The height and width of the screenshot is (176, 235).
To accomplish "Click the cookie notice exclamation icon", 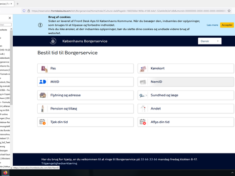I will tap(40, 25).
